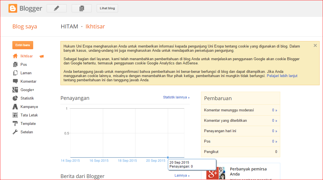Click the Blogger logo icon
This screenshot has width=323, height=180.
(13, 8)
